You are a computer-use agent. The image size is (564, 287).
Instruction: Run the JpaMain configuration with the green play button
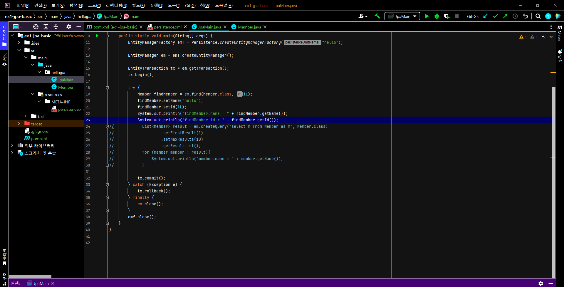click(x=427, y=16)
